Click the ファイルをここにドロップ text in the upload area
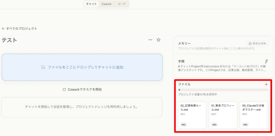275x136 pixels. [85, 67]
